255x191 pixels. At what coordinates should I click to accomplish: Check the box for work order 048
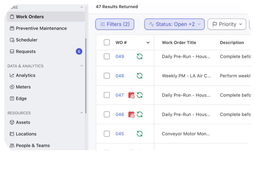[107, 76]
